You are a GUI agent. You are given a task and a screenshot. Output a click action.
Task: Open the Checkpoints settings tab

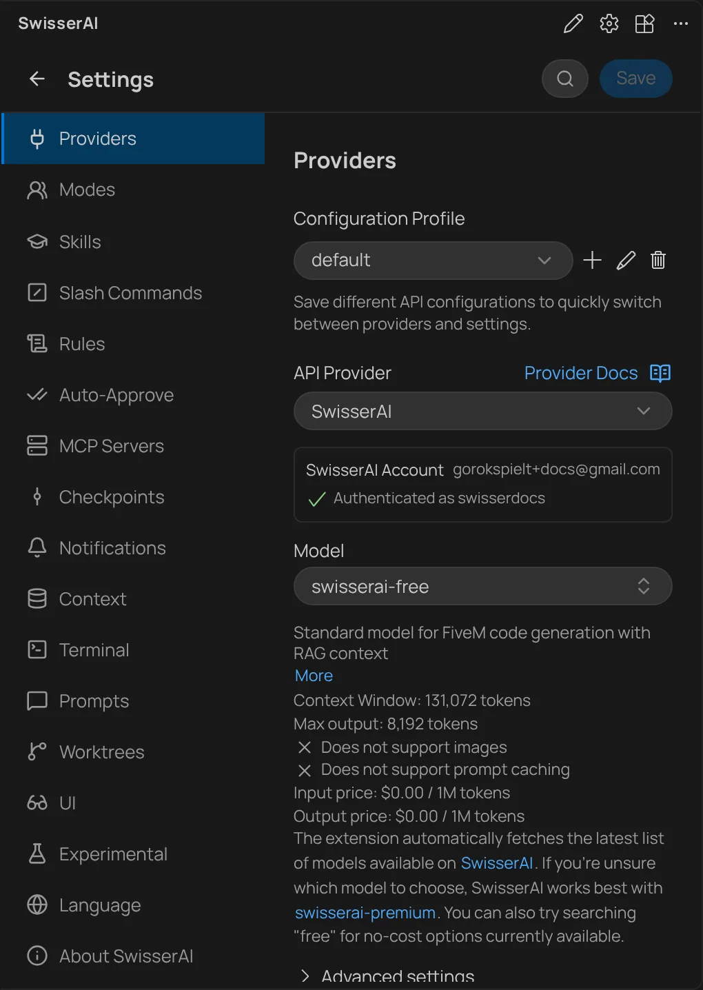point(134,497)
